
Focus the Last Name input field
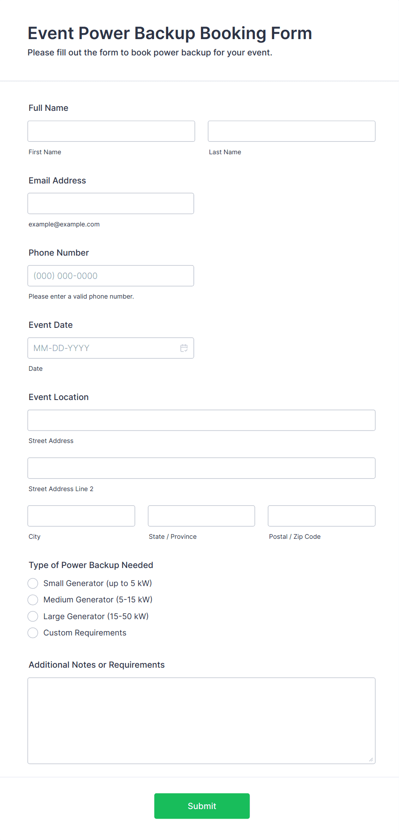tap(292, 131)
